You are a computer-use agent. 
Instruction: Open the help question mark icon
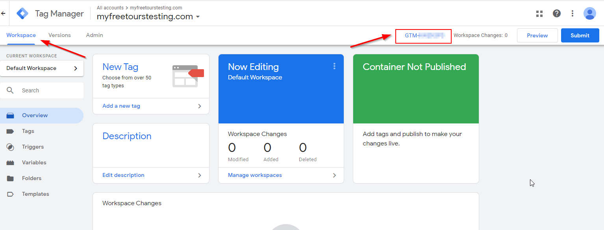click(556, 14)
